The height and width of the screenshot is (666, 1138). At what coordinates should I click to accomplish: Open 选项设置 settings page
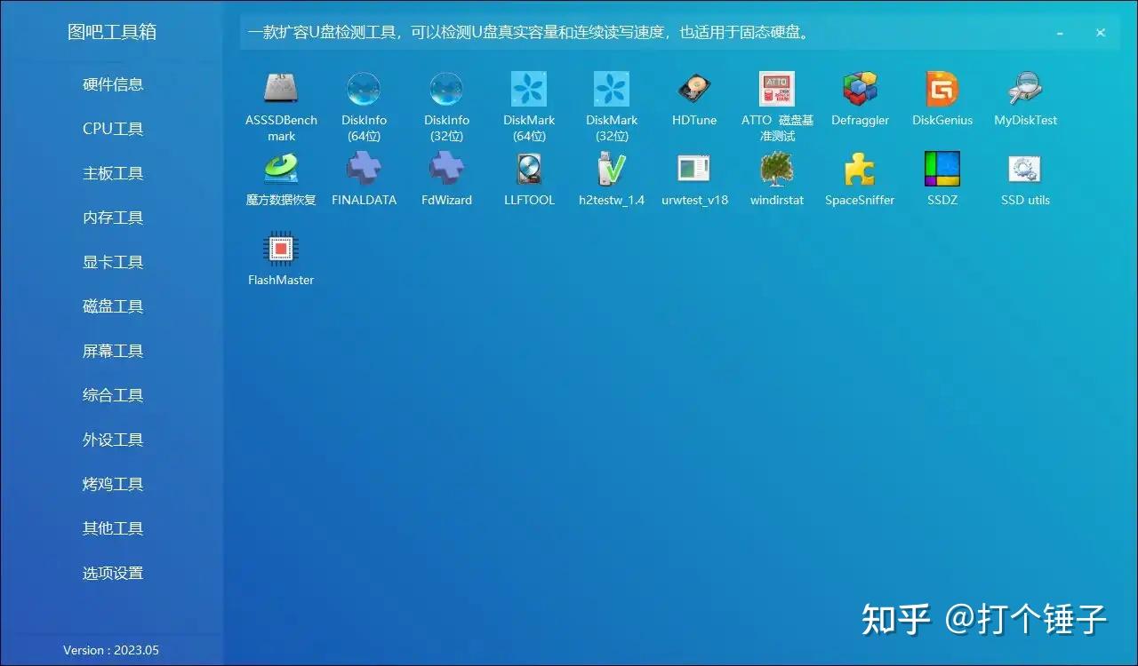click(113, 573)
